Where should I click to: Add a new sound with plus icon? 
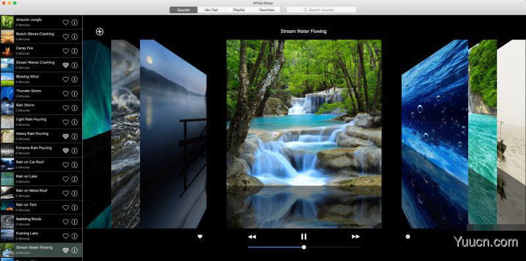pyautogui.click(x=100, y=32)
